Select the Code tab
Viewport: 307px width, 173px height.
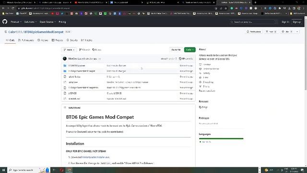pyautogui.click(x=10, y=40)
